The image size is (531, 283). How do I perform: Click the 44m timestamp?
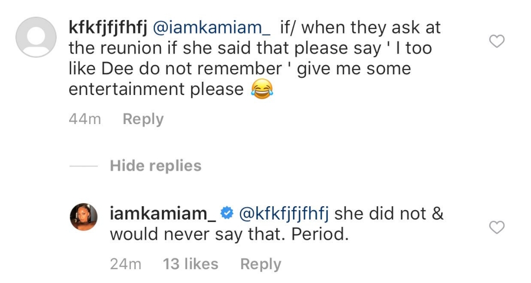click(85, 119)
